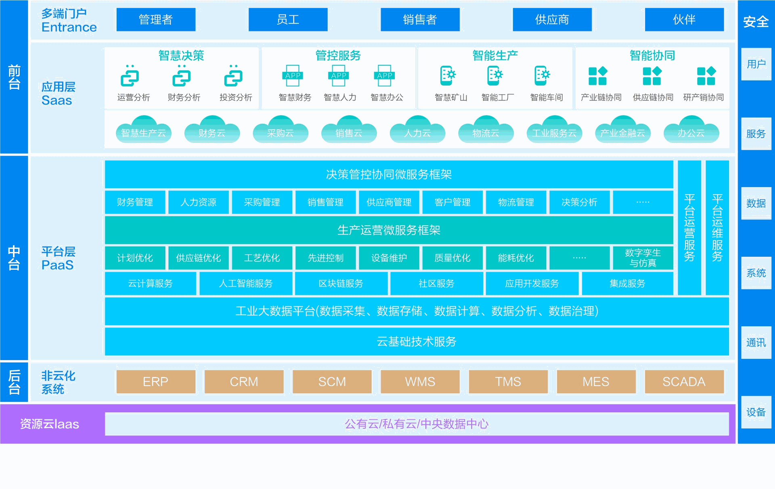Select the 财务分析 icon

coord(181,76)
